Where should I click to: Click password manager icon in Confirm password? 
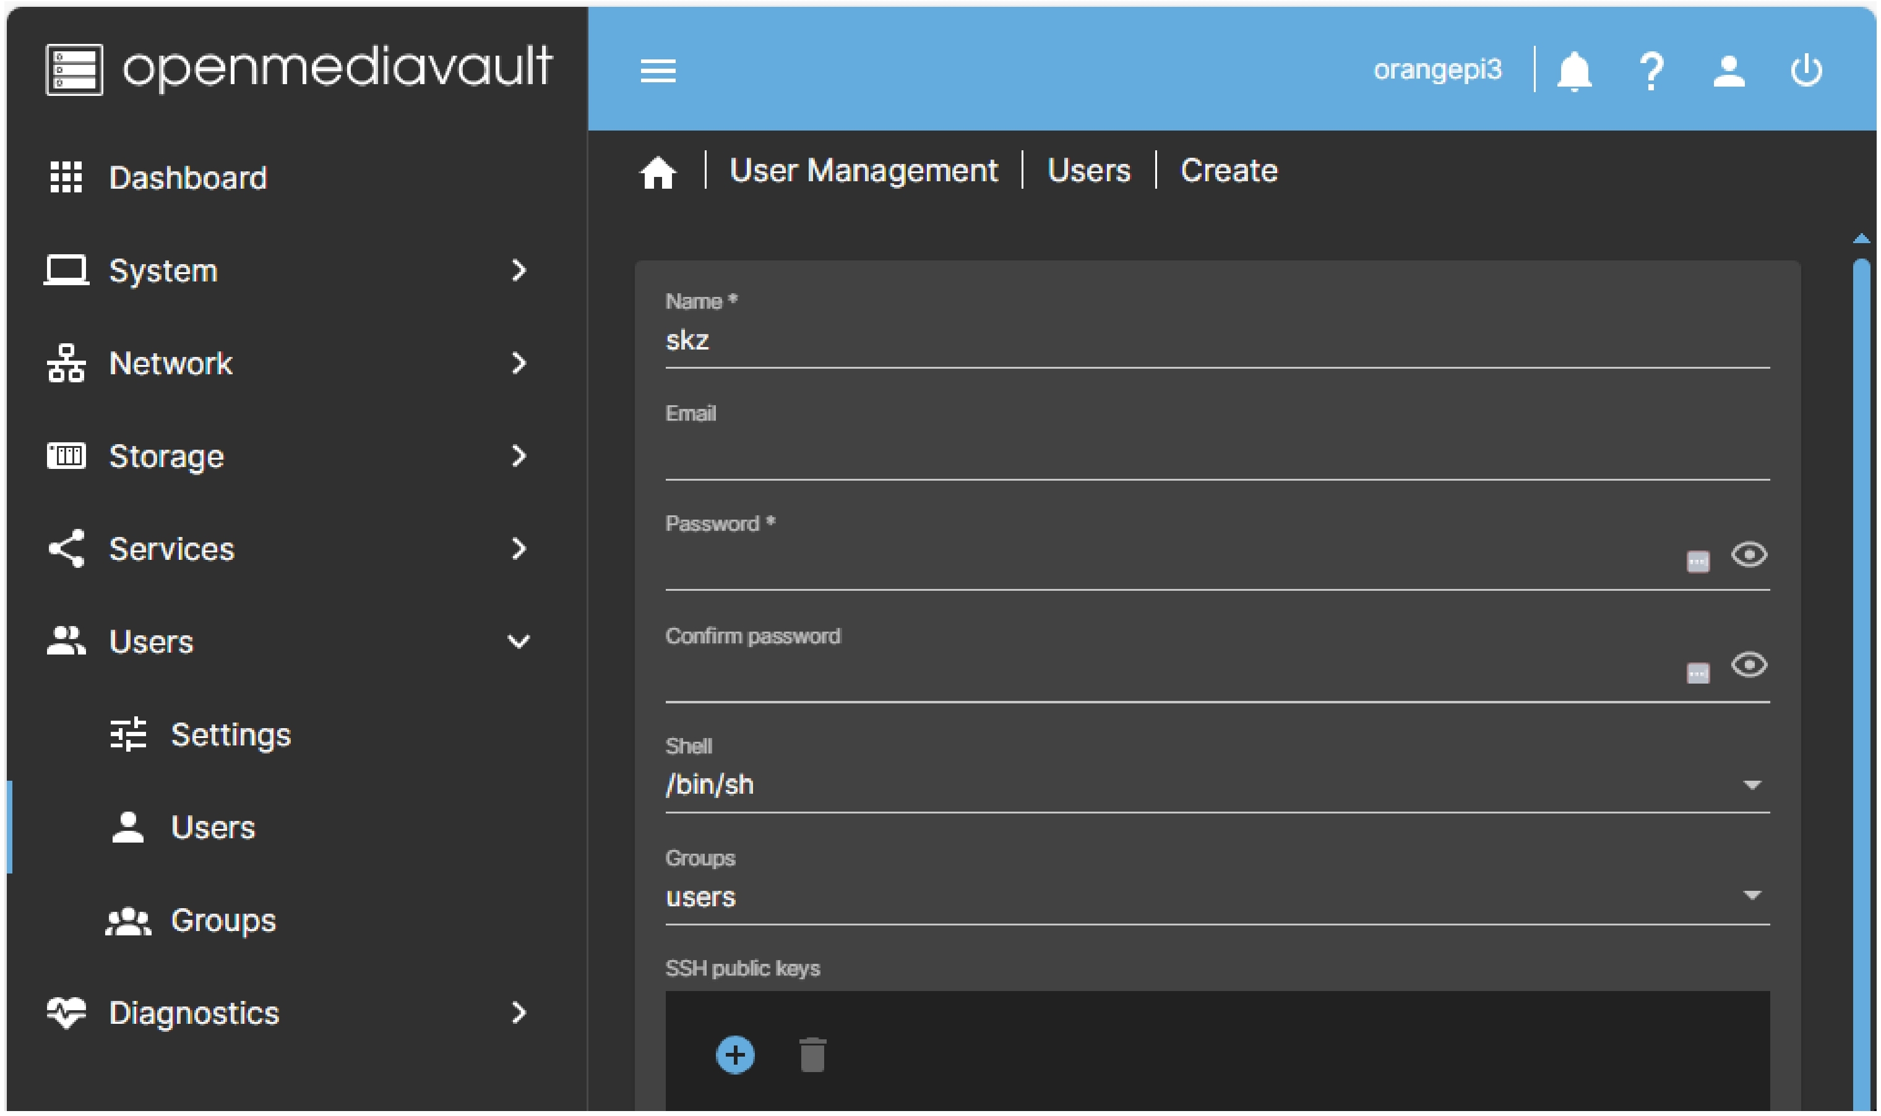click(x=1697, y=672)
